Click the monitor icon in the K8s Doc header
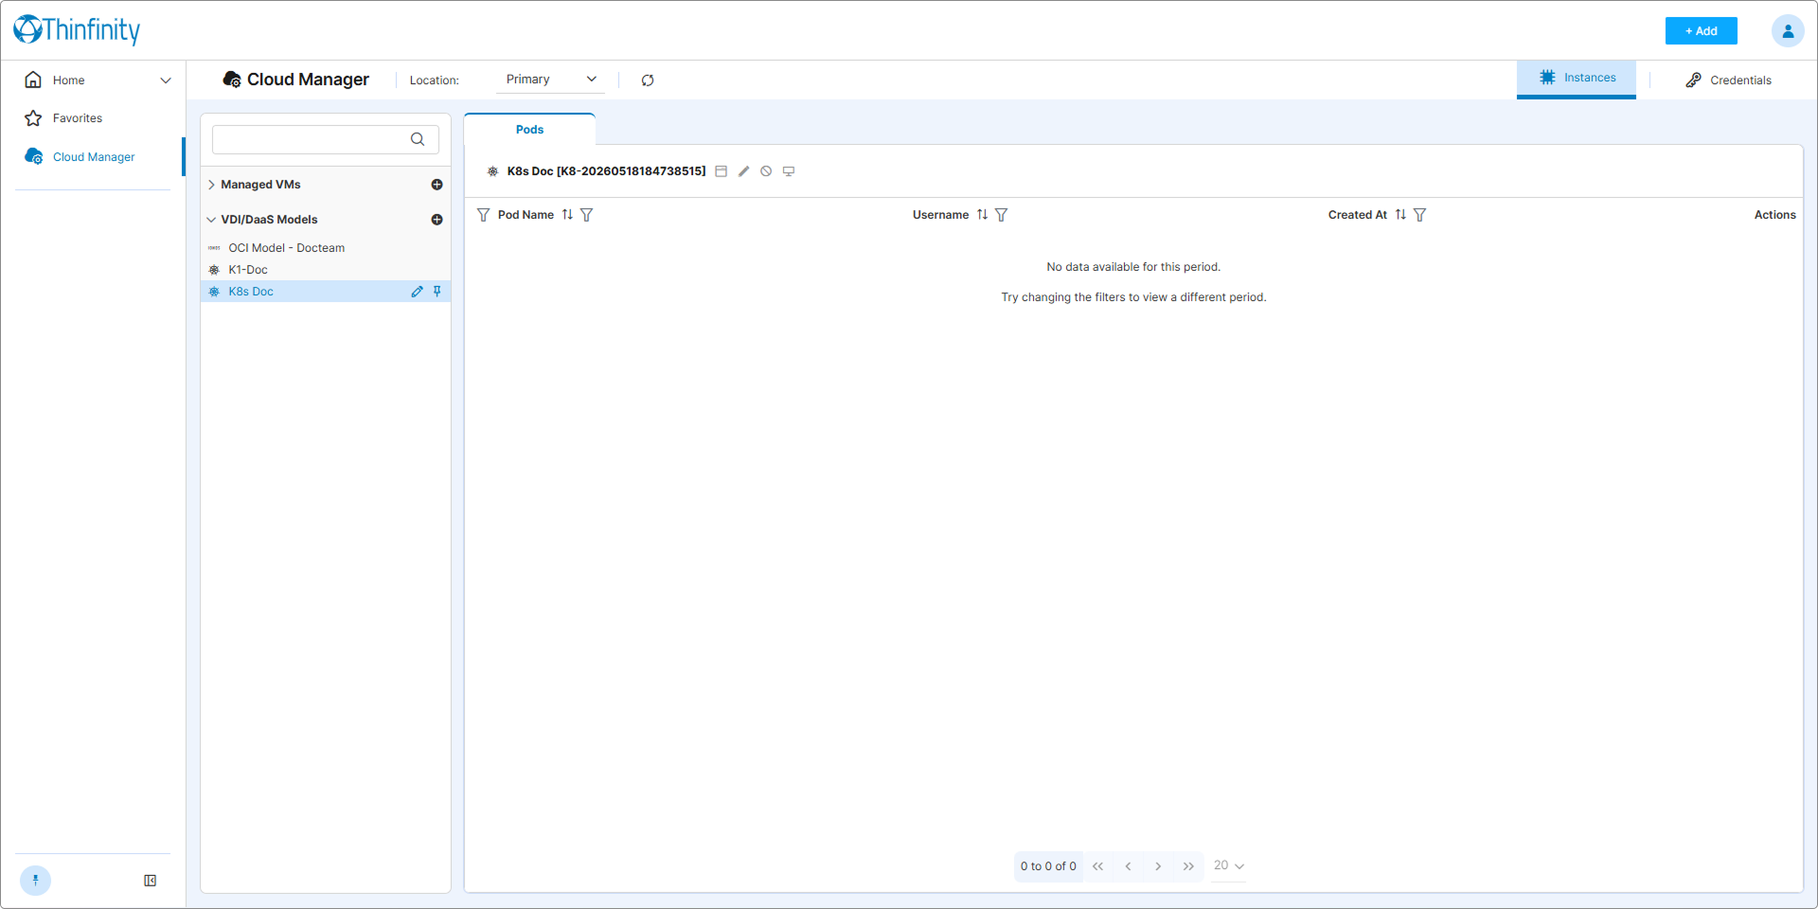Screen dimensions: 1818x909 [789, 171]
